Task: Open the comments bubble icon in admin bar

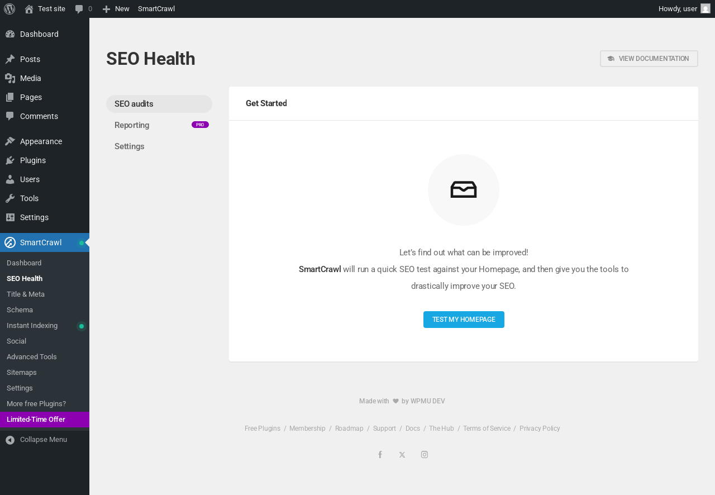Action: coord(79,9)
